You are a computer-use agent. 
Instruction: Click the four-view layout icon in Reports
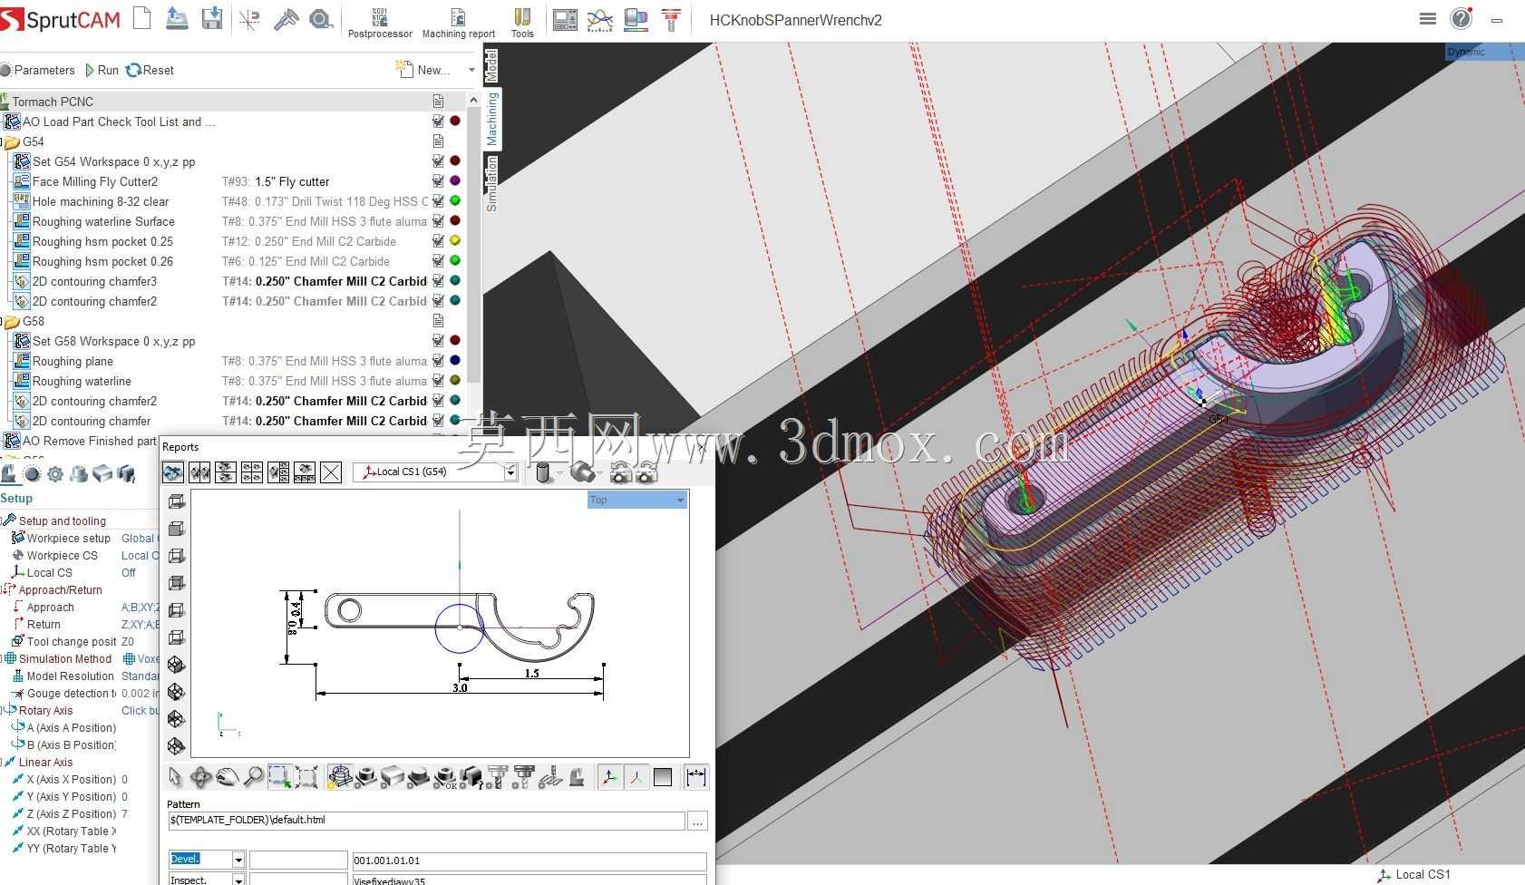252,472
